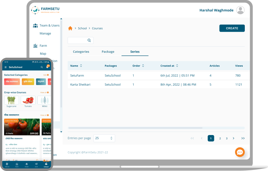Image resolution: width=268 pixels, height=171 pixels.
Task: Open the Entries per page dropdown
Action: 104,138
